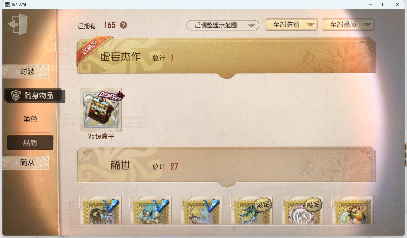Select the second 限定 white accessory
The image size is (407, 238).
click(x=302, y=210)
